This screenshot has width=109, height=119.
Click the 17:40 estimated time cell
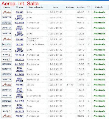[x=70, y=85]
